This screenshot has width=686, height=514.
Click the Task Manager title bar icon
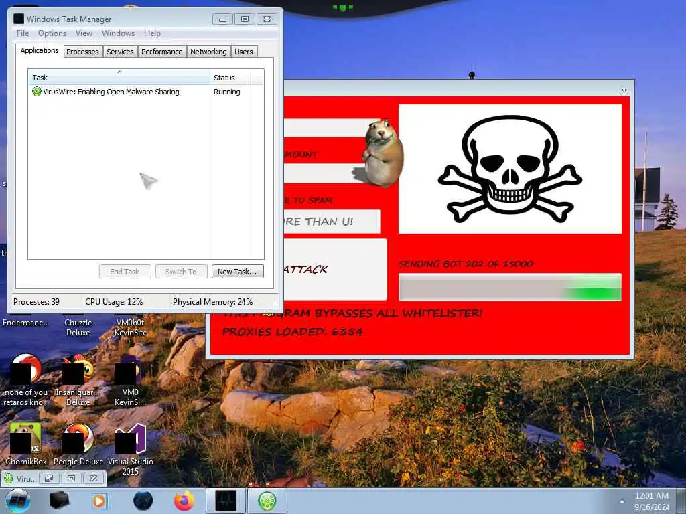pyautogui.click(x=18, y=19)
